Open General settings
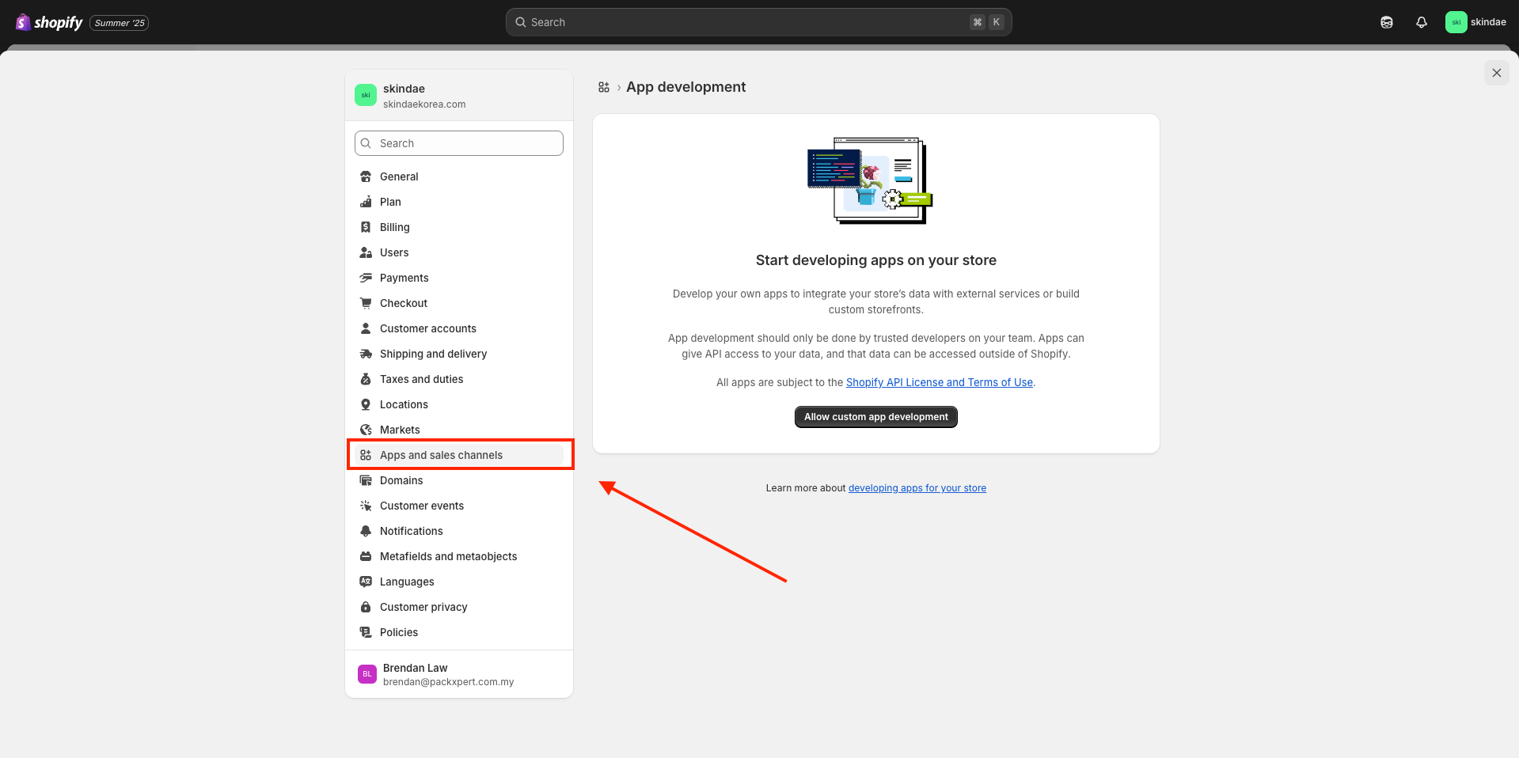 point(459,176)
